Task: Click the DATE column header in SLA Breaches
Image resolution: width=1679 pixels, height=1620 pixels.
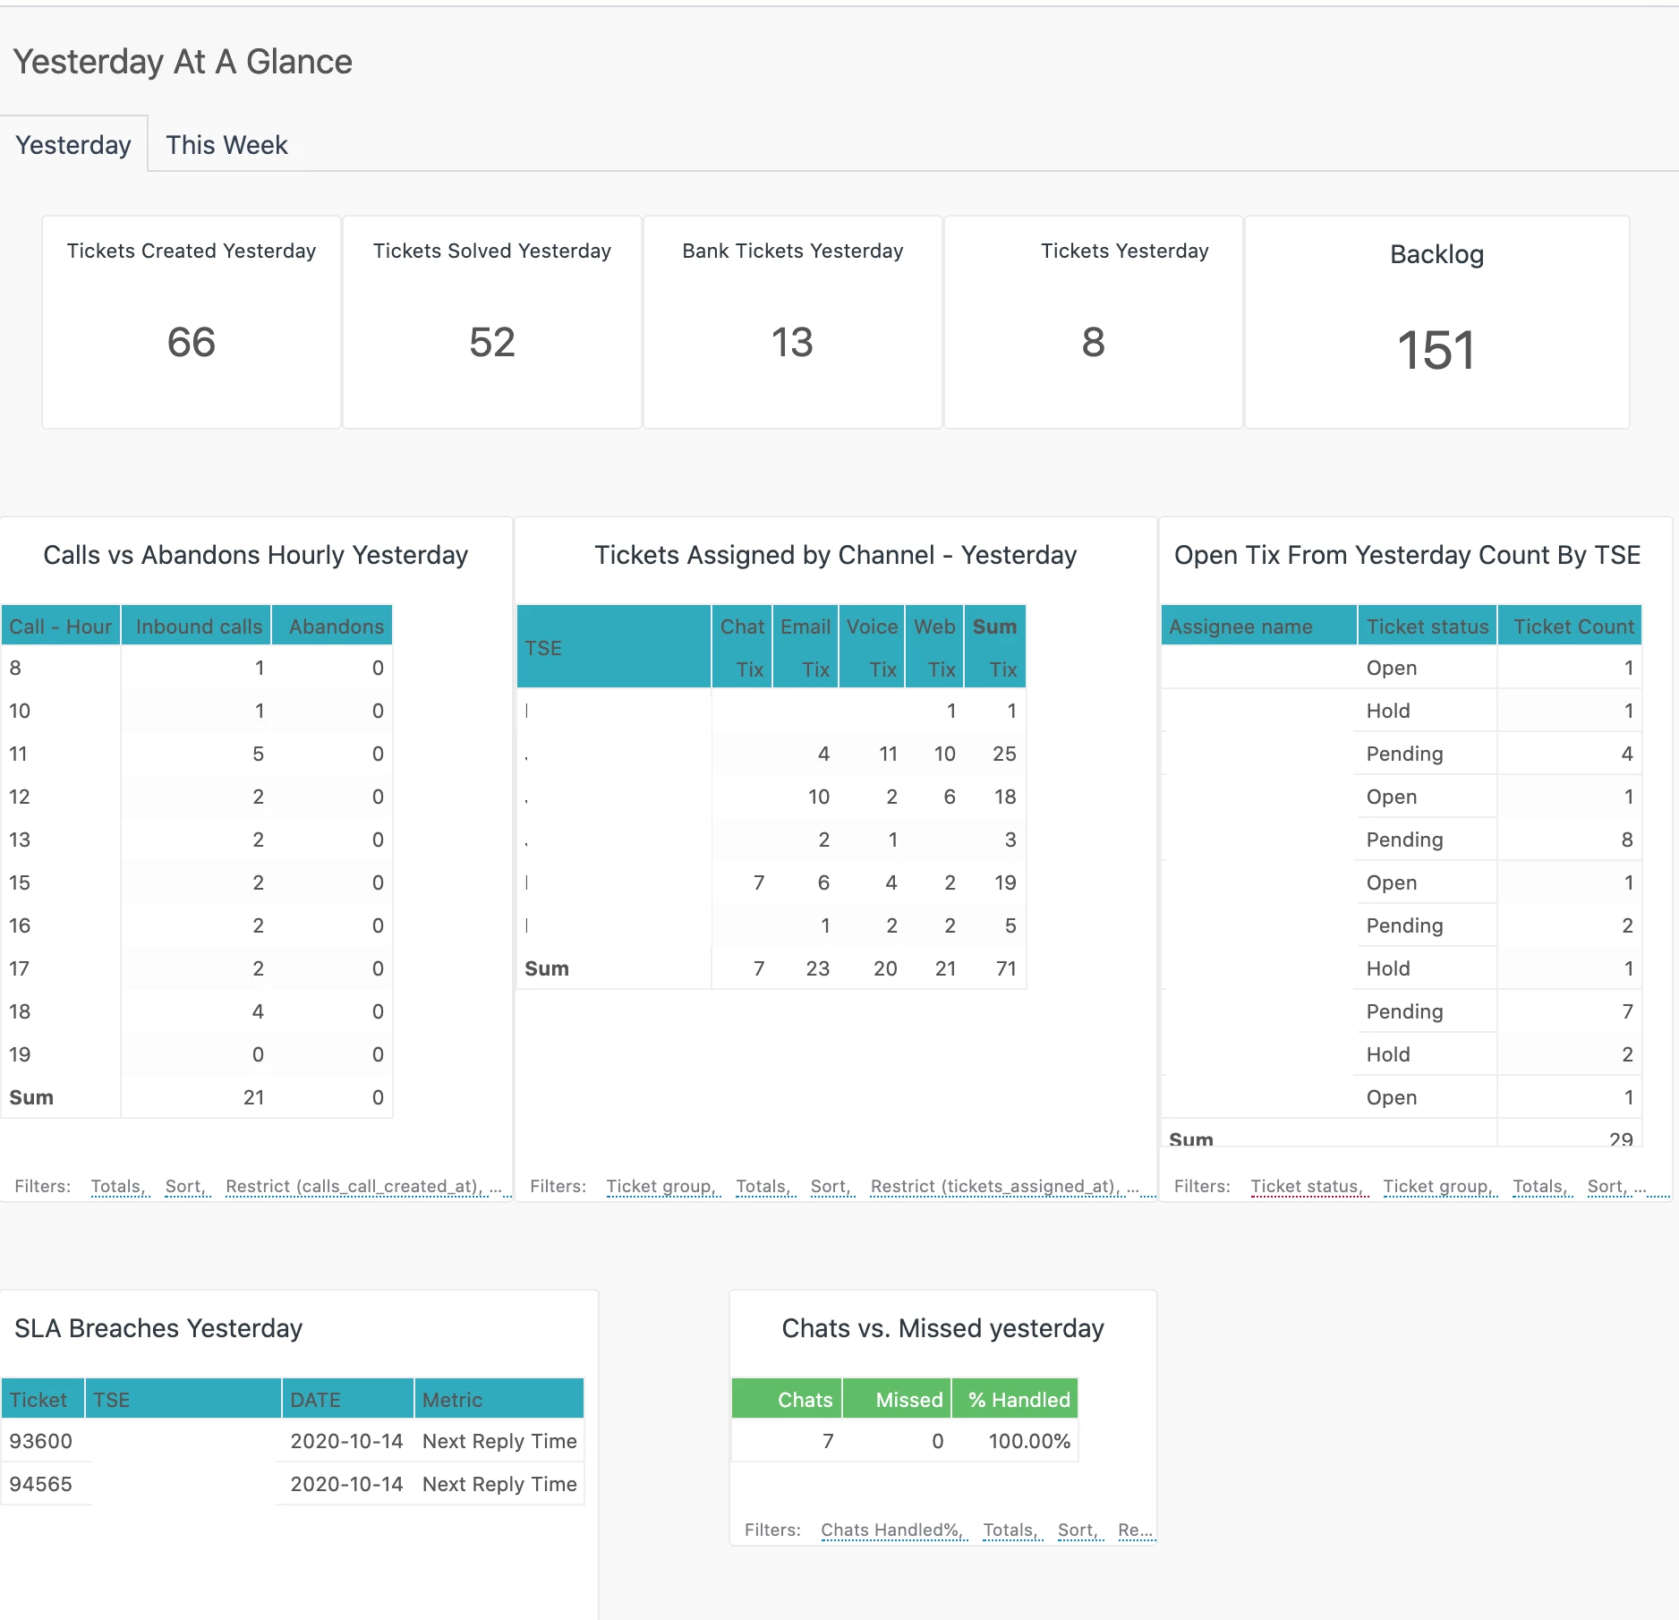Action: pos(348,1400)
